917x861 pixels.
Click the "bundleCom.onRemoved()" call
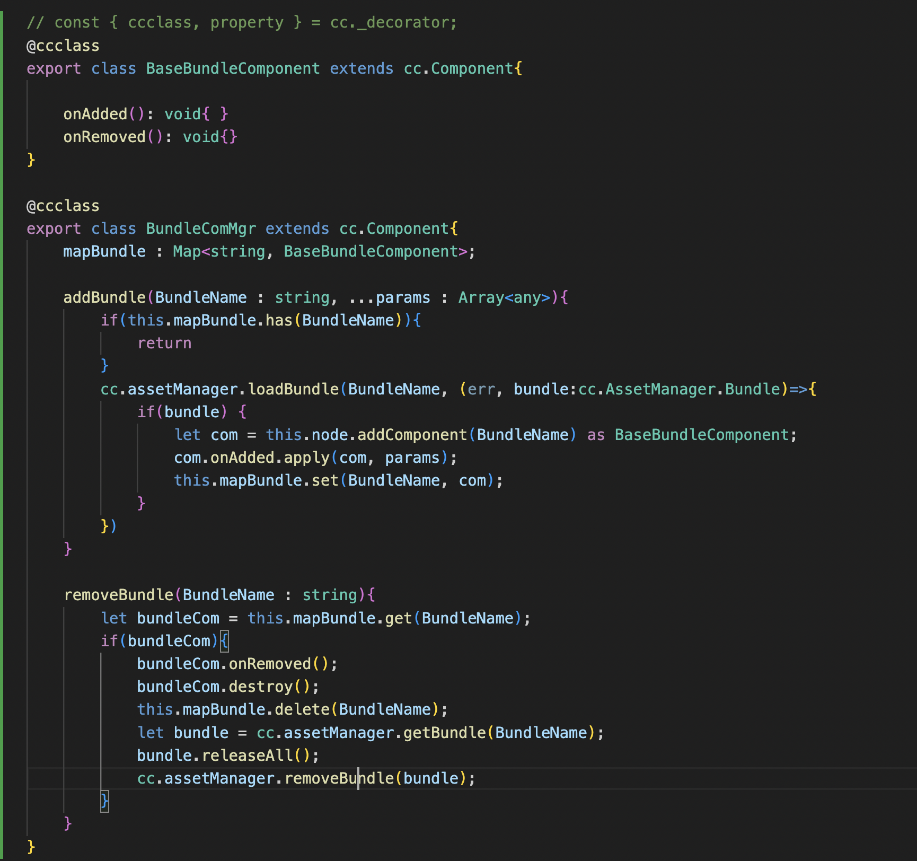pos(233,664)
